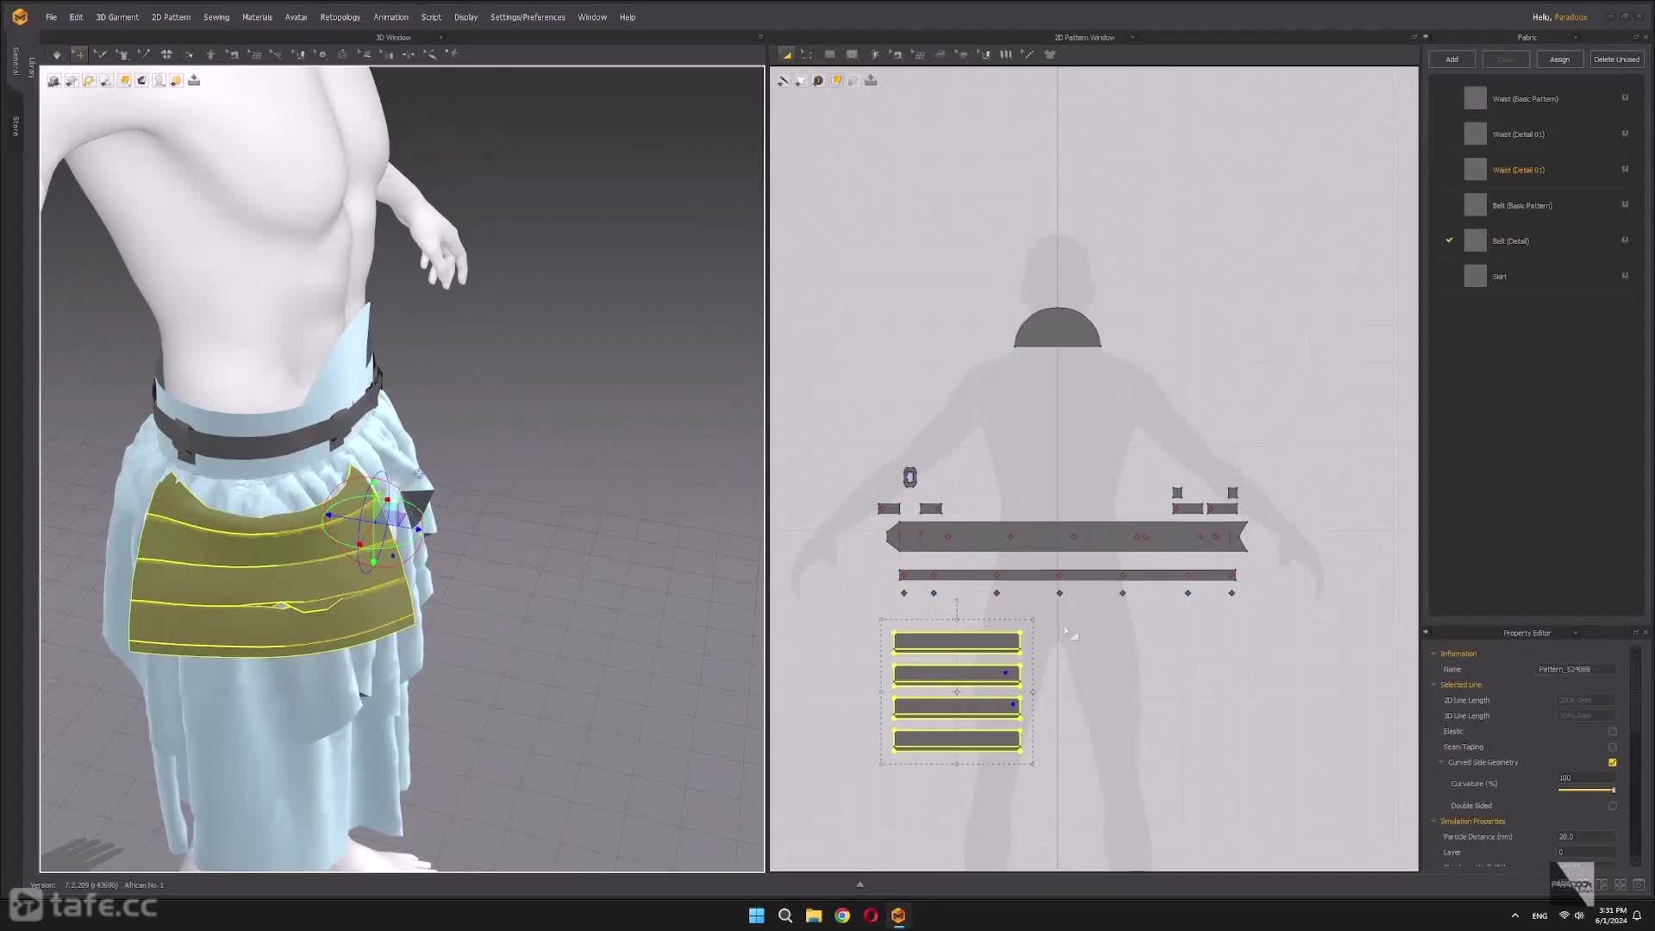
Task: Open the Retopology menu
Action: [x=340, y=17]
